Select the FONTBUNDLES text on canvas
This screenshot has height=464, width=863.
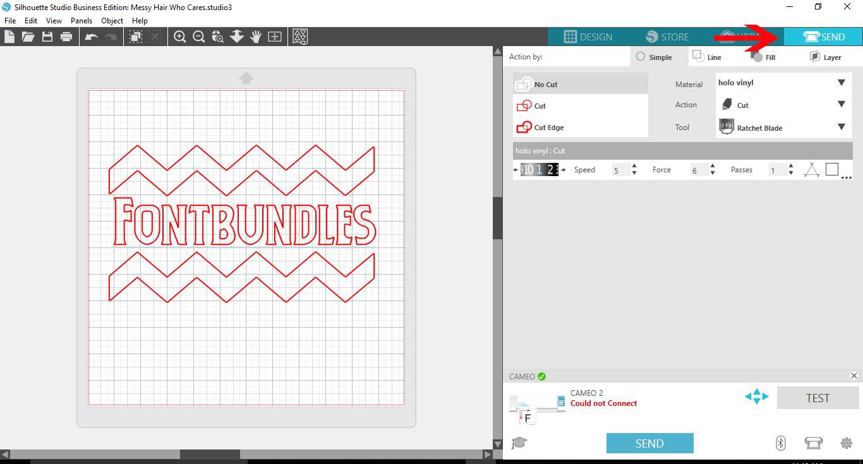point(244,223)
